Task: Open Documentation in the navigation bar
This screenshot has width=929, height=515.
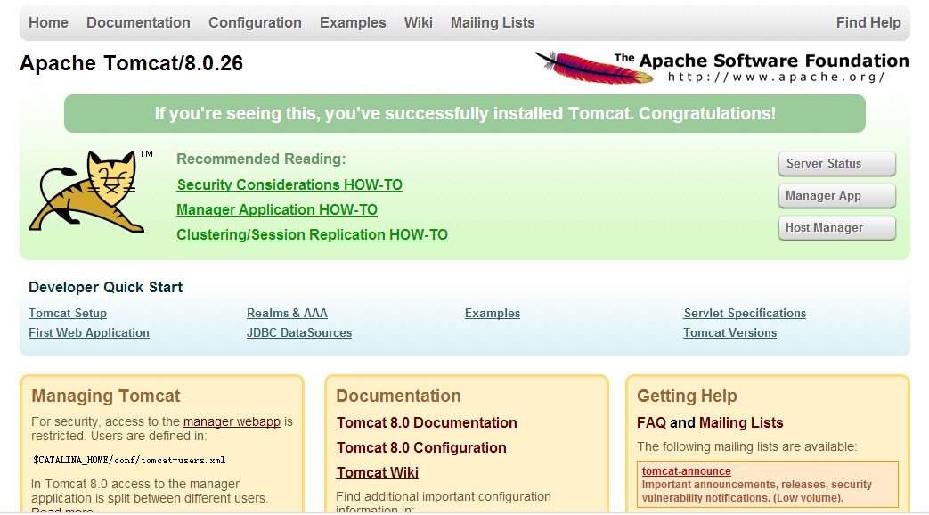Action: [x=138, y=22]
